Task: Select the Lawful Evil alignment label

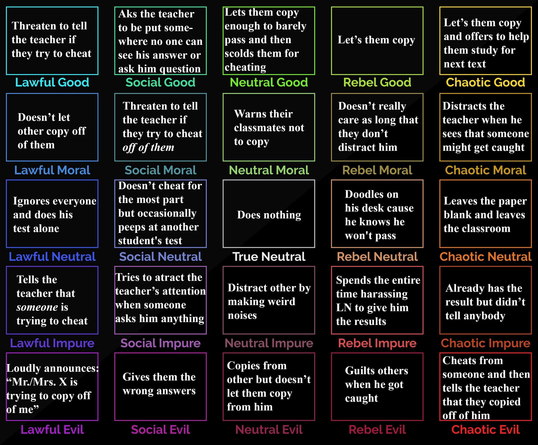Action: pos(48,432)
